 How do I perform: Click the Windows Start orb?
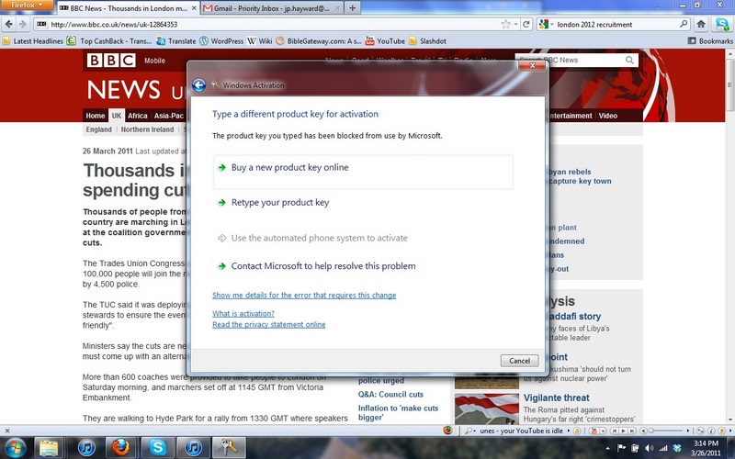click(x=14, y=447)
